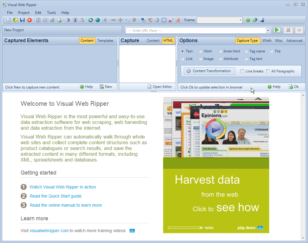Screen dimensions: 308x243
Task: Click the page with red stop sign icon
Action: tap(178, 20)
